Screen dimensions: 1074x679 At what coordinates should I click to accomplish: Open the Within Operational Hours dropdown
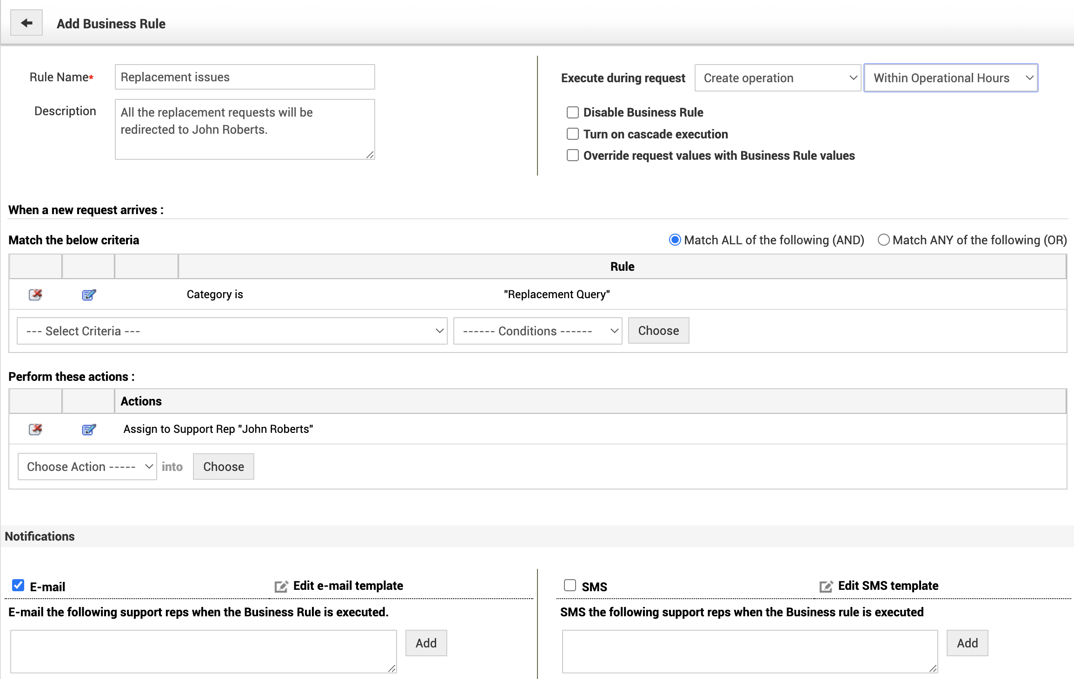click(x=951, y=78)
